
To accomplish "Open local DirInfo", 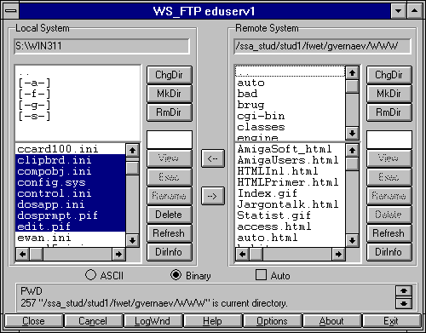I will tap(170, 252).
